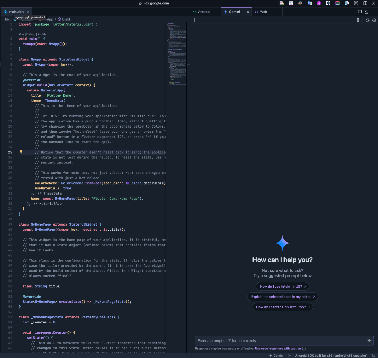
Task: Delete the Gemini conversation using trash icon
Action: point(358,20)
